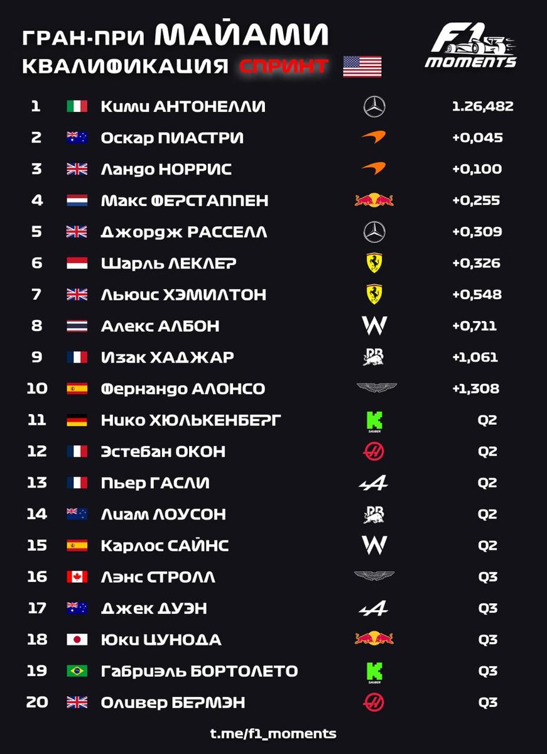Click McLaren logo beside Оскар Пиастри
Image resolution: width=547 pixels, height=754 pixels.
click(374, 137)
